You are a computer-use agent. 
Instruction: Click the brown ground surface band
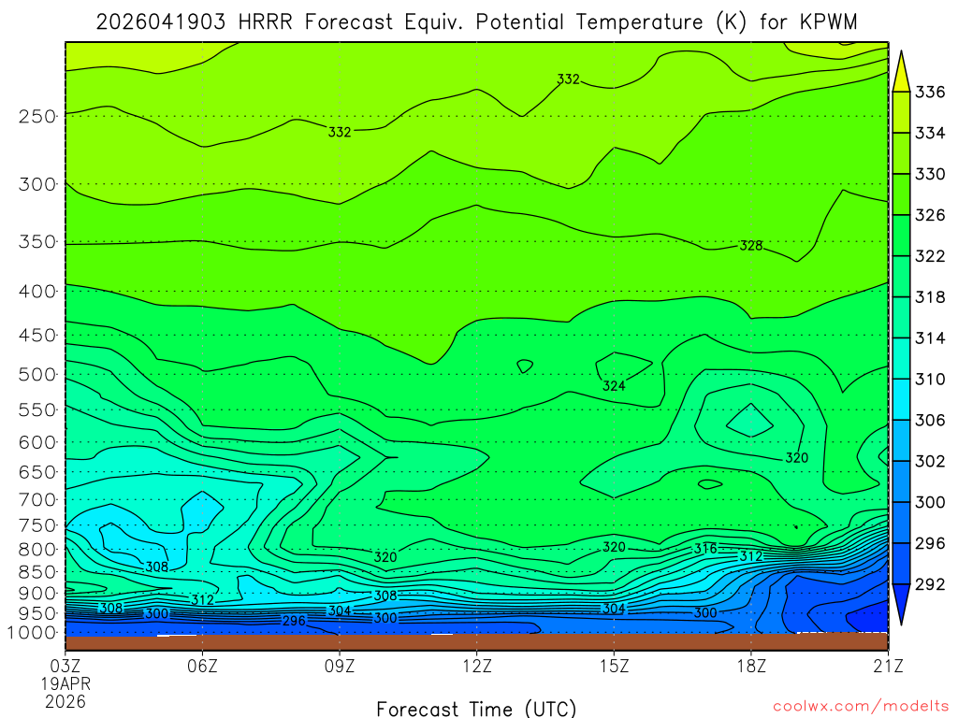(476, 641)
